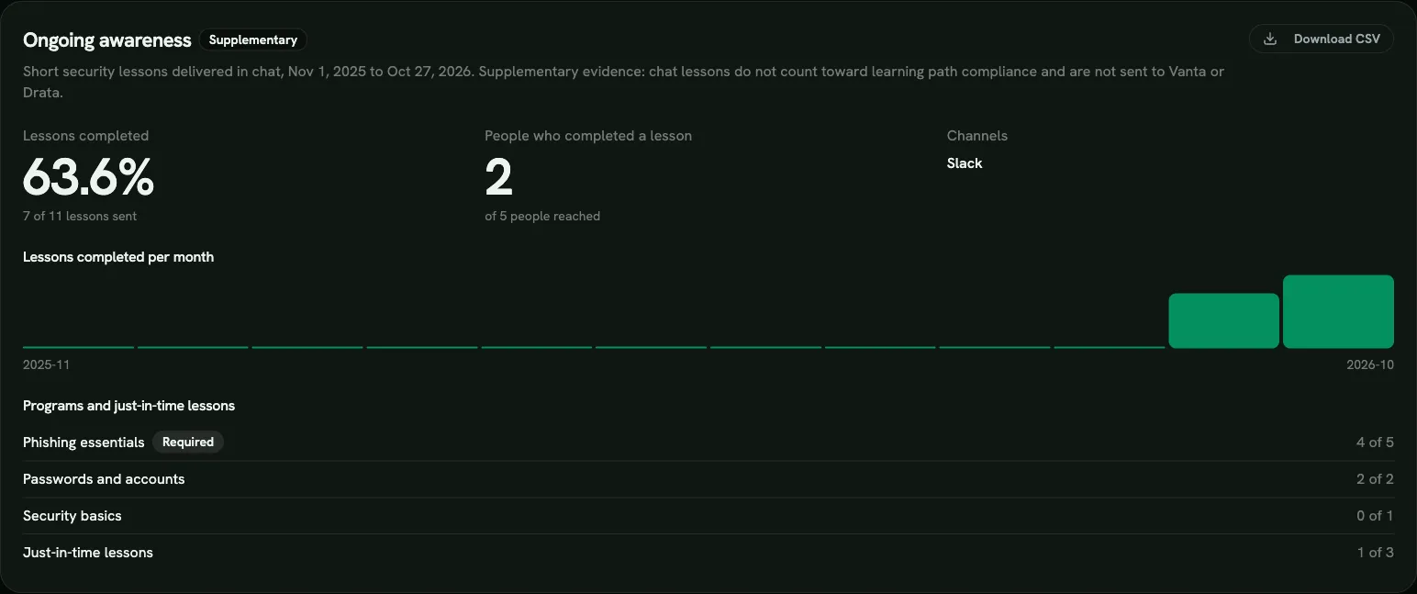1417x594 pixels.
Task: Click the shorter green bar in the chart
Action: click(x=1223, y=320)
